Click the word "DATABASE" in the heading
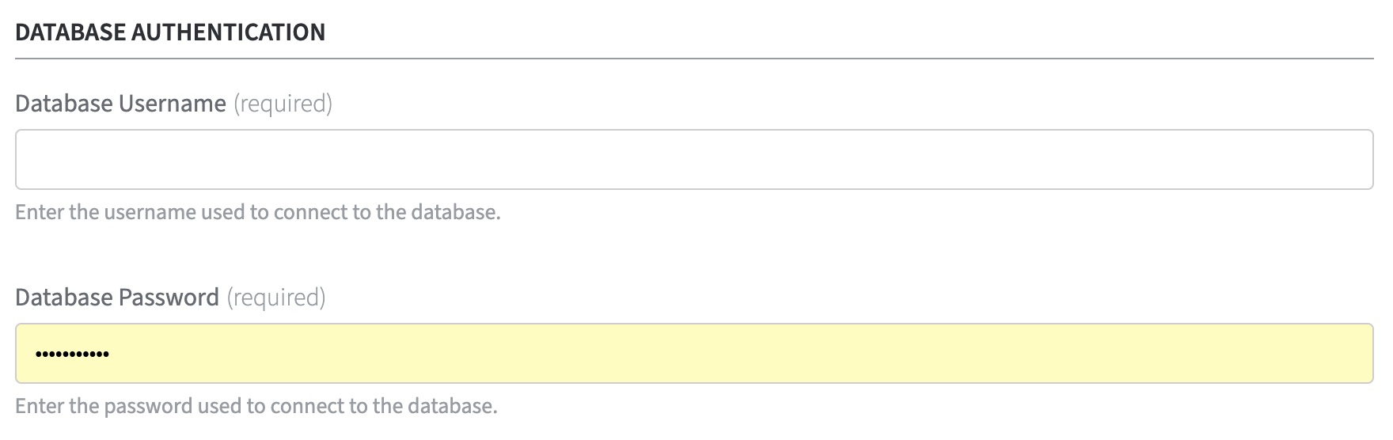This screenshot has height=440, width=1393. click(70, 32)
